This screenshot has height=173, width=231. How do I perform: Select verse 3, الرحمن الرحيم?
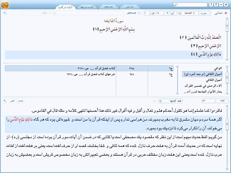coord(206,46)
